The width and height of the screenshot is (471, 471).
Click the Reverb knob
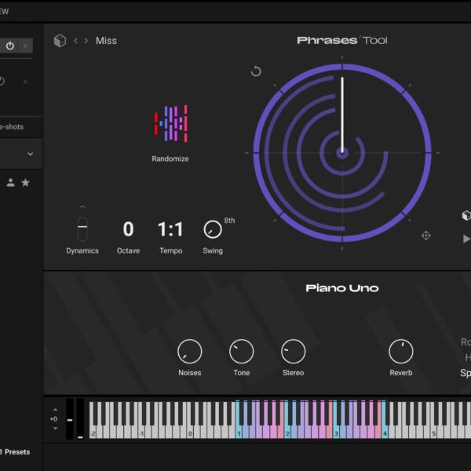[x=400, y=351]
